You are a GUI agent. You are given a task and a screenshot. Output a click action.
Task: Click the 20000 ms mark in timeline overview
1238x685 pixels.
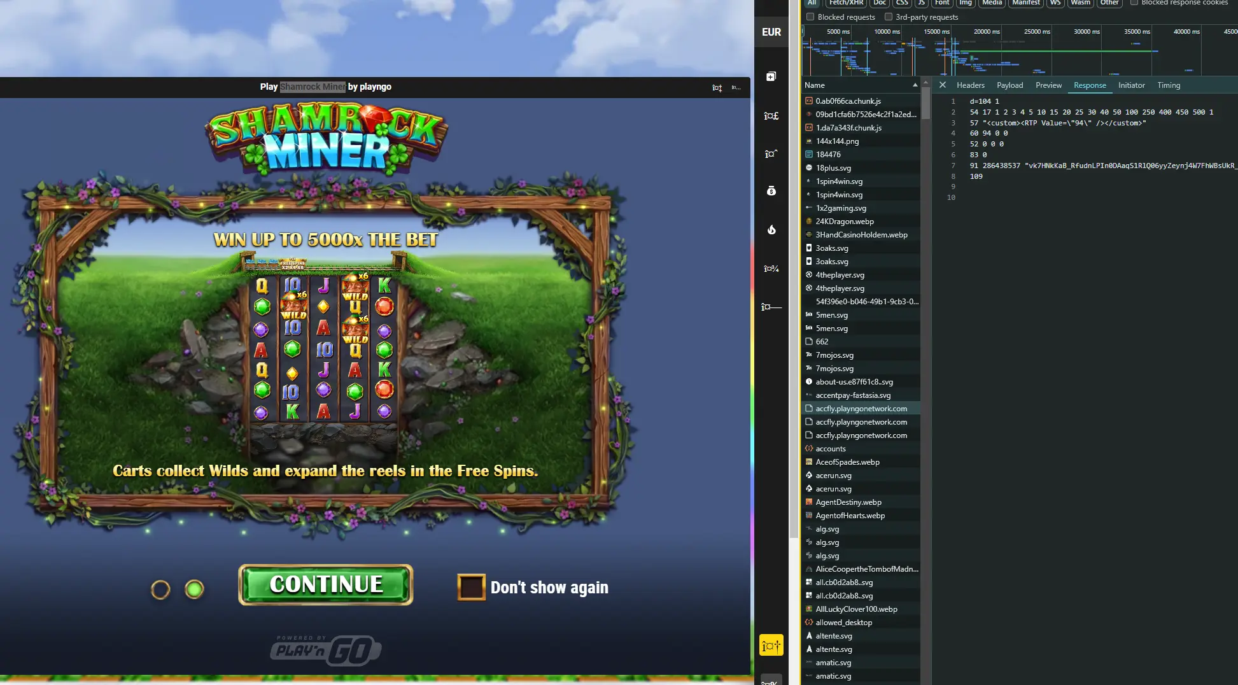coord(986,31)
